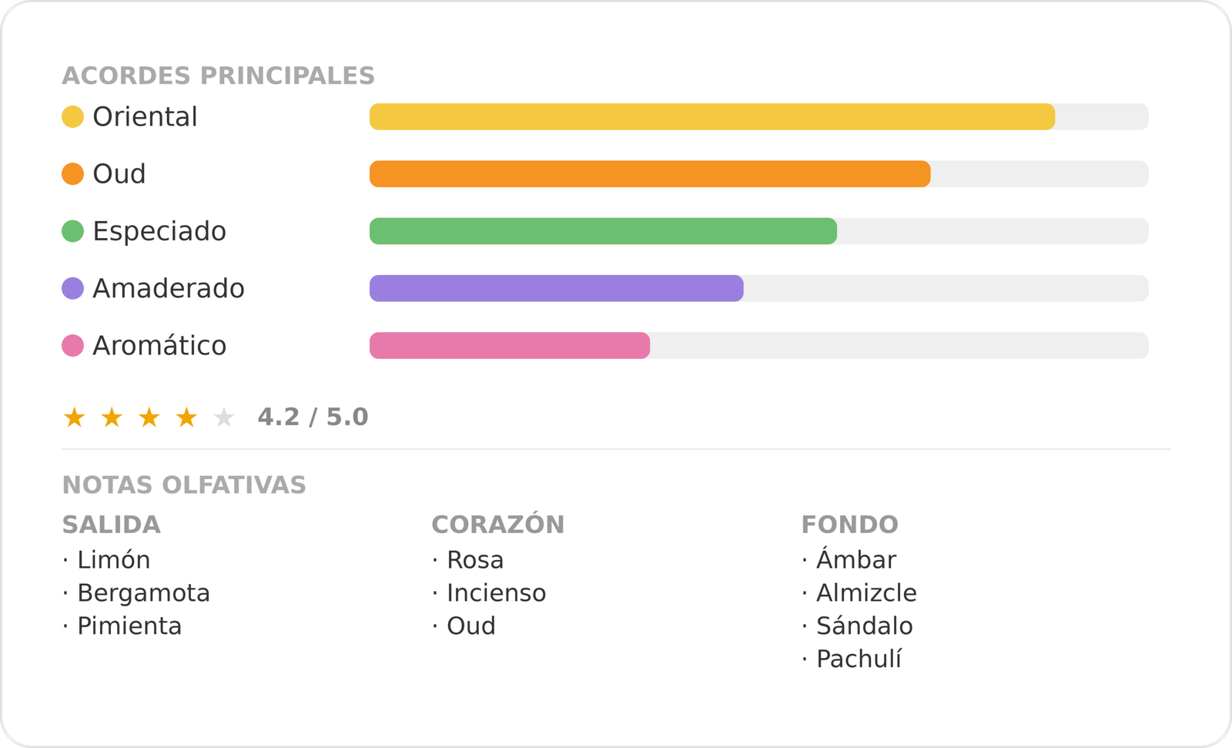Click the Especiado accord label
Viewport: 1232px width, 748px height.
[159, 231]
